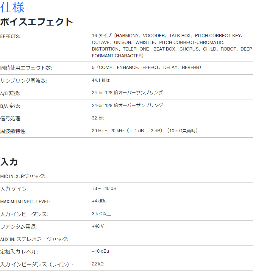
Task: Click the ボイスエフェクト section heading
Action: click(x=36, y=22)
